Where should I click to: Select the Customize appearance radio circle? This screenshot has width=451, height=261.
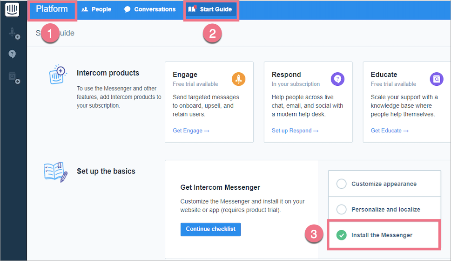(x=341, y=184)
